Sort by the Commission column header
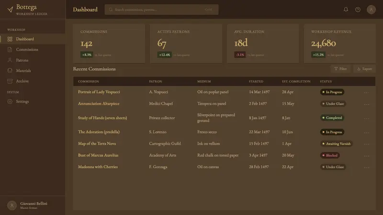The width and height of the screenshot is (383, 215). pos(89,81)
